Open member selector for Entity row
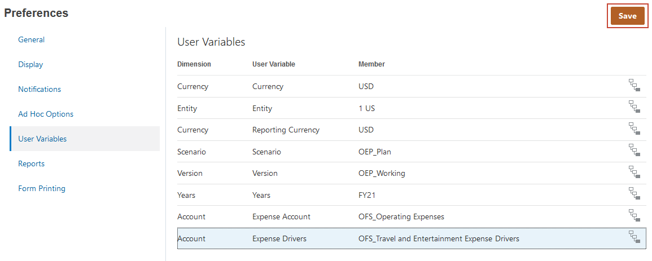 [x=635, y=107]
